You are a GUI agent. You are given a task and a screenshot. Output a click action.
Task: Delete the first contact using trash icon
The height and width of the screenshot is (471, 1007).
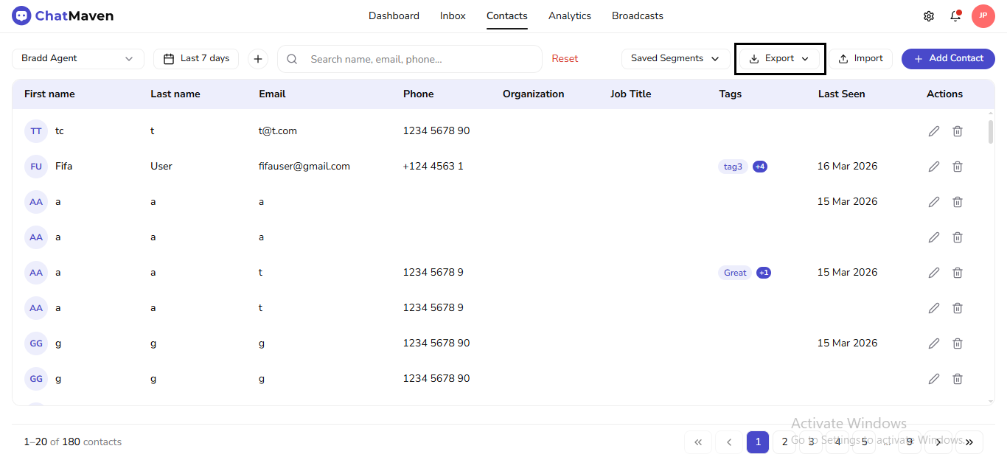pyautogui.click(x=958, y=130)
